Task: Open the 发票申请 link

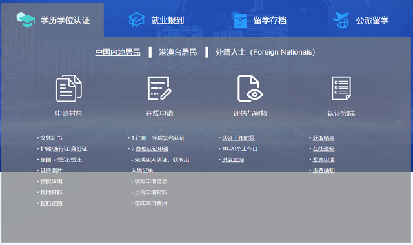Action: point(324,159)
